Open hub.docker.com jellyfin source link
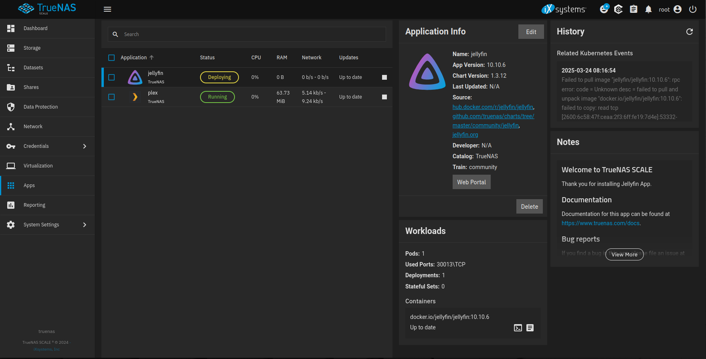This screenshot has height=359, width=706. tap(493, 107)
